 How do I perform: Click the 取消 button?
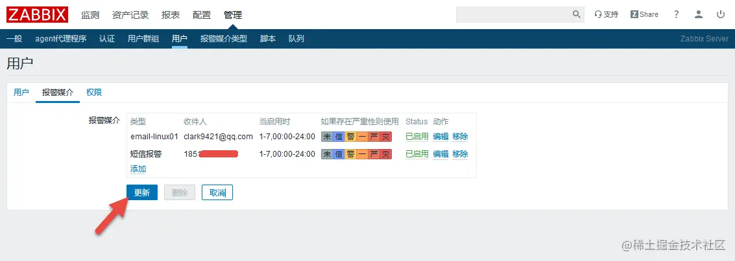point(217,193)
